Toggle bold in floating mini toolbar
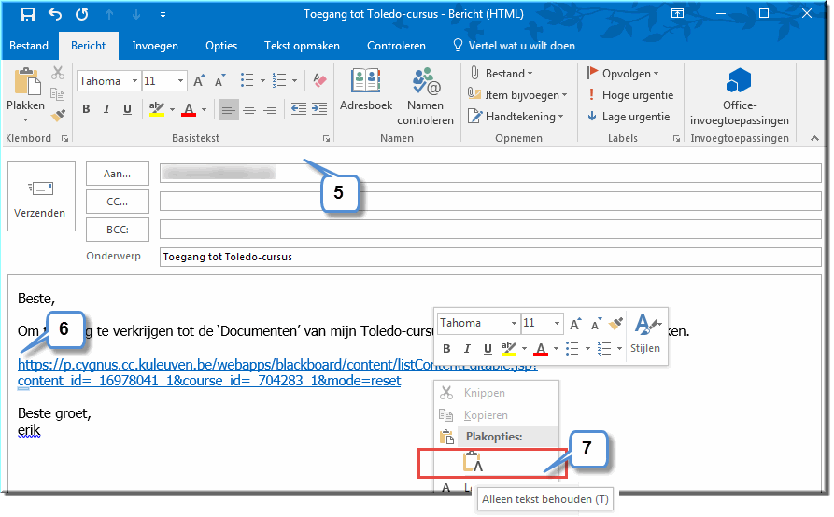The width and height of the screenshot is (834, 517). click(446, 349)
